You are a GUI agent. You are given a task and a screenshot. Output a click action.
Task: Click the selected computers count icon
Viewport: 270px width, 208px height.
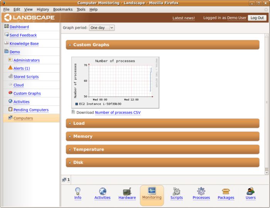(x=64, y=180)
